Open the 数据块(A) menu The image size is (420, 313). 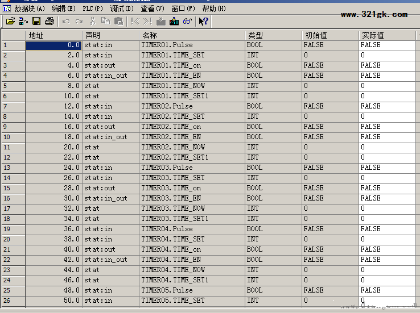click(29, 9)
